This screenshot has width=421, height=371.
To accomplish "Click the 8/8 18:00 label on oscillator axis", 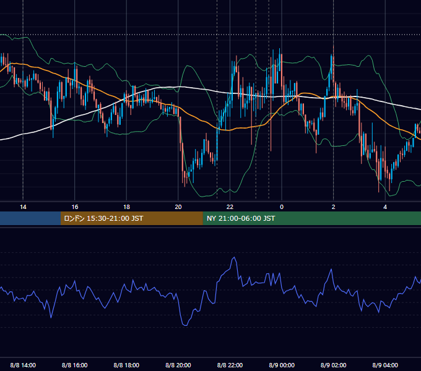I will (x=126, y=365).
